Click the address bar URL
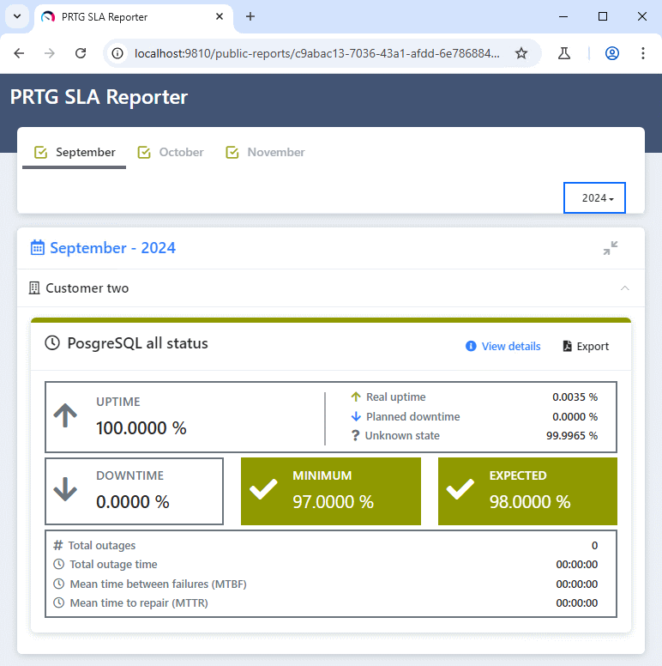Viewport: 662px width, 666px height. coord(316,53)
